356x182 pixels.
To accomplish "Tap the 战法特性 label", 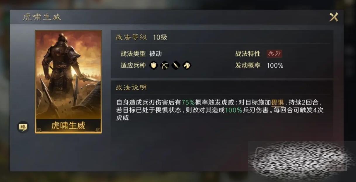I will pyautogui.click(x=248, y=54).
